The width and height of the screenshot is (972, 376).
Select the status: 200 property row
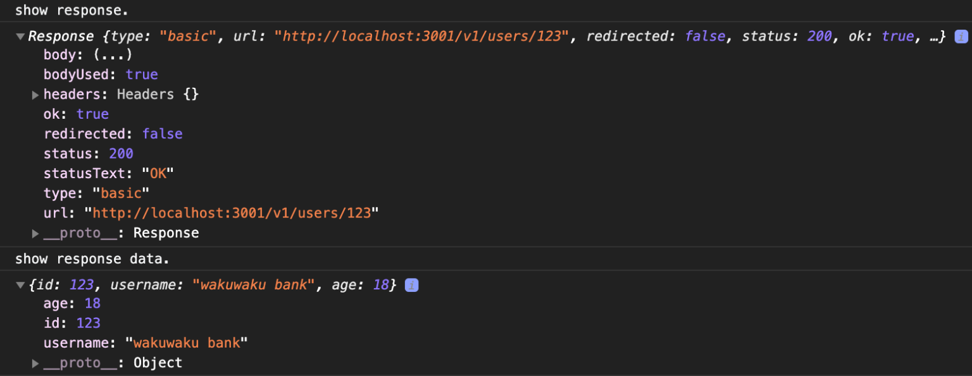pyautogui.click(x=88, y=154)
